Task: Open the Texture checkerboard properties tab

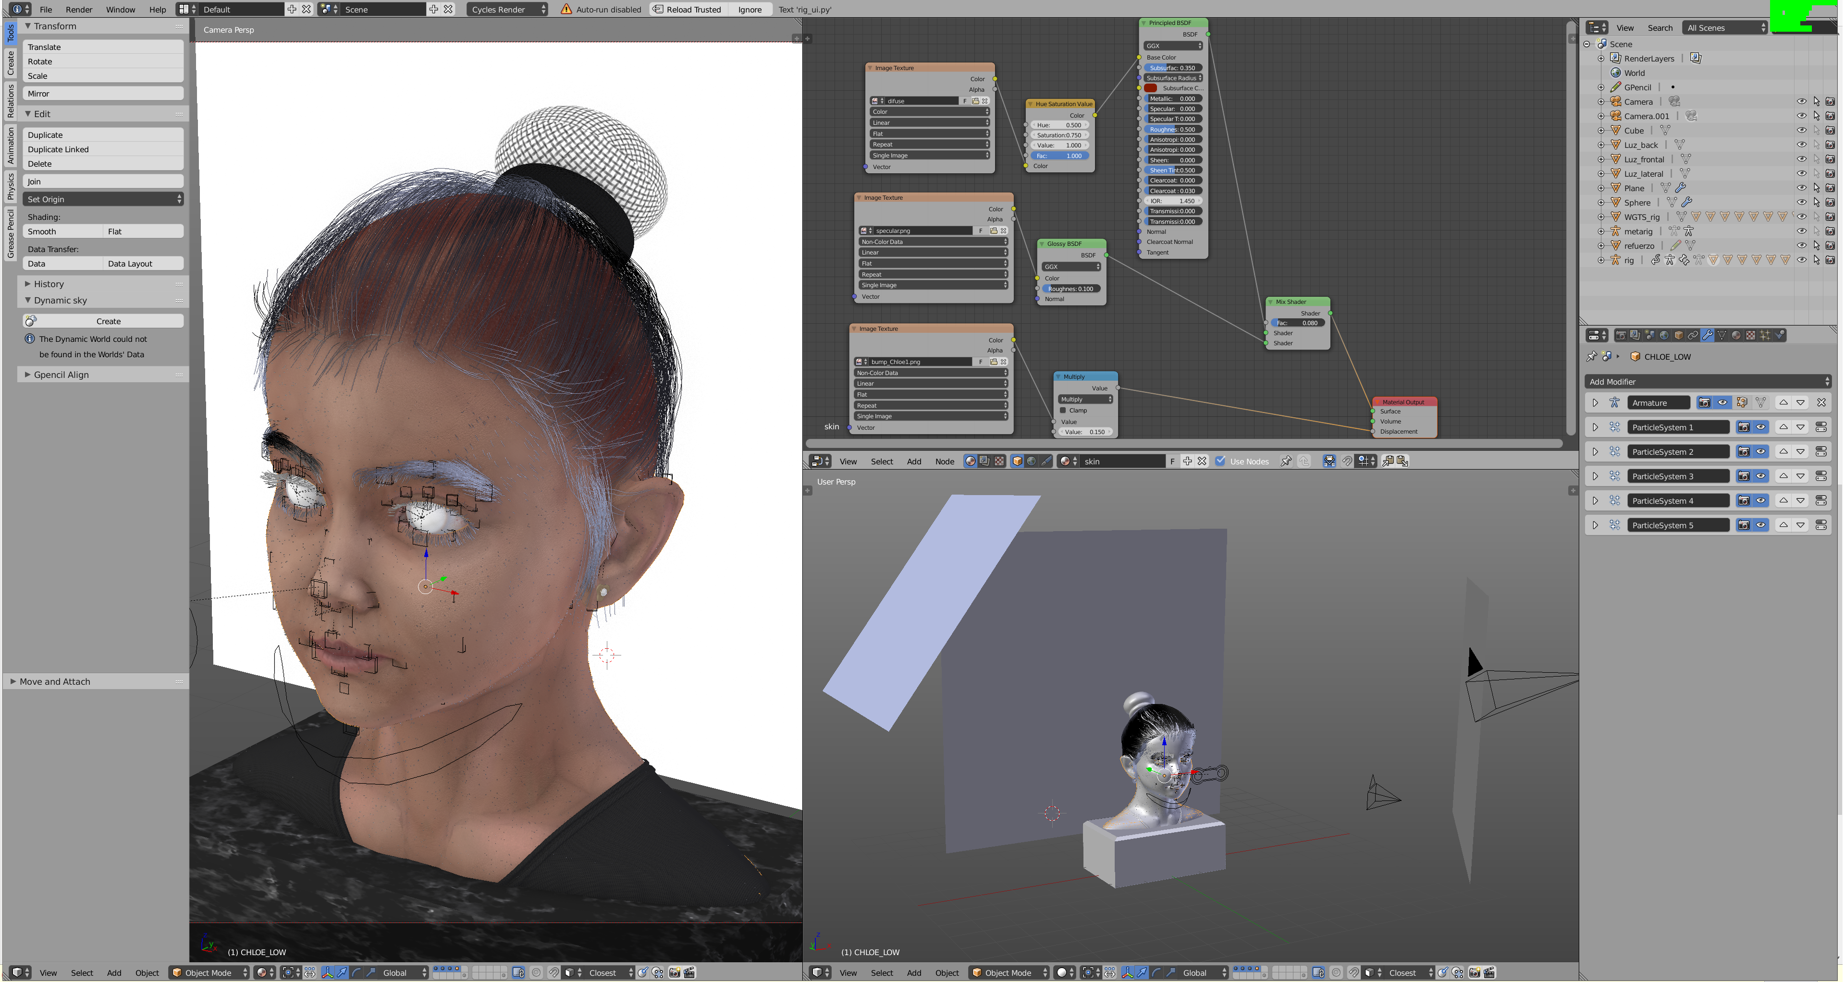Action: (x=1750, y=335)
